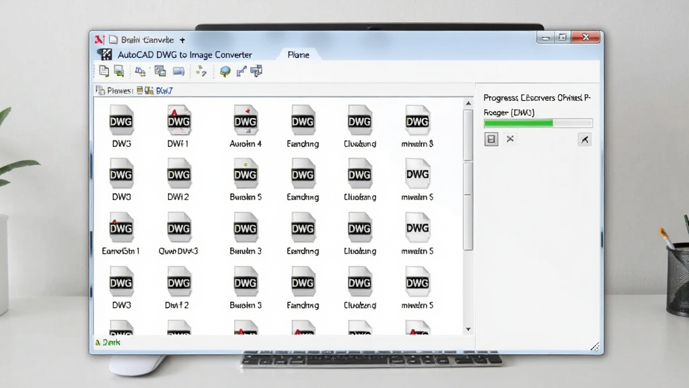Viewport: 689px width, 388px height.
Task: Click the Roeger (DWG) label
Action: coord(509,112)
